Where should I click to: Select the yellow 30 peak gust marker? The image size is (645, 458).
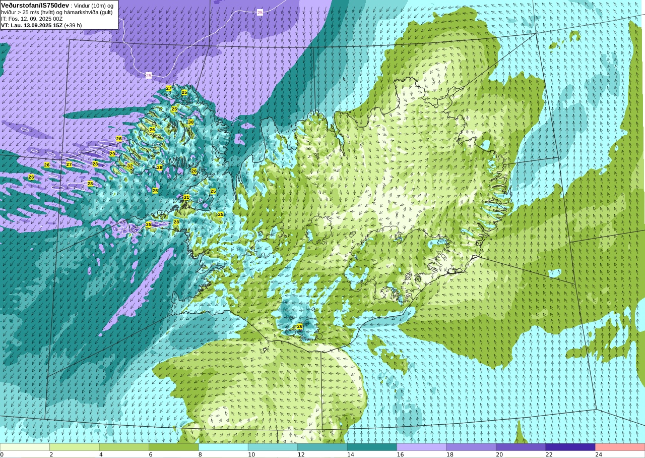[x=190, y=122]
